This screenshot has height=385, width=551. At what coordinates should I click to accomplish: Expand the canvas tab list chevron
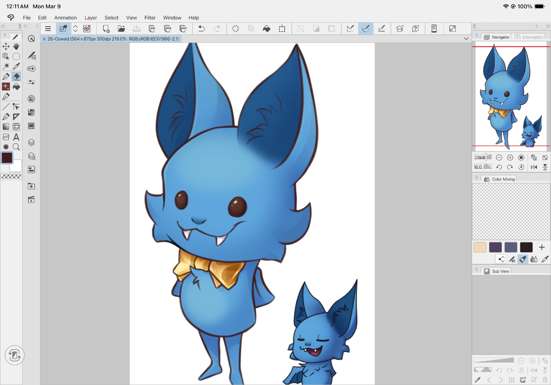click(x=466, y=39)
